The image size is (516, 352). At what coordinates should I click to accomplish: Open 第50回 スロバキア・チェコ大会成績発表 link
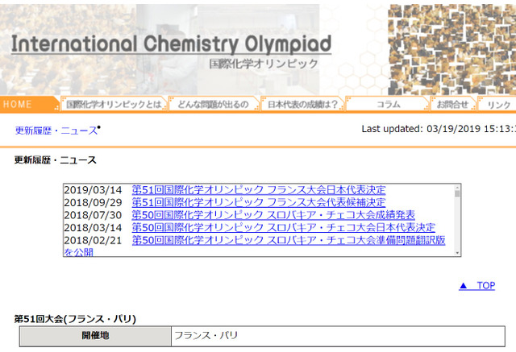point(273,214)
